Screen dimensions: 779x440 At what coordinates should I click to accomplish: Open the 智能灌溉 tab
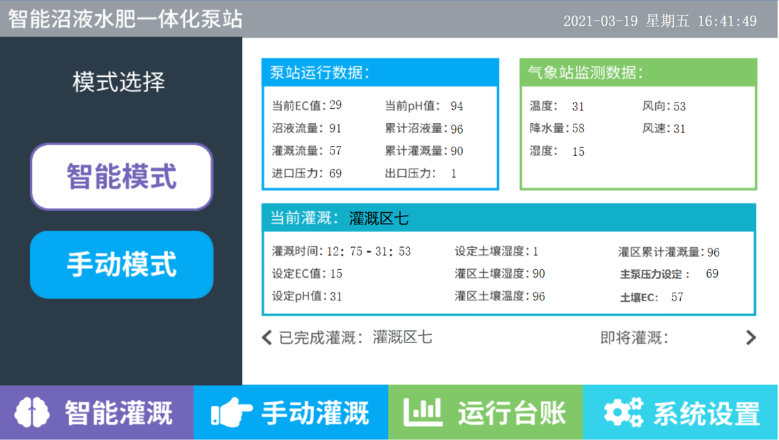point(118,413)
